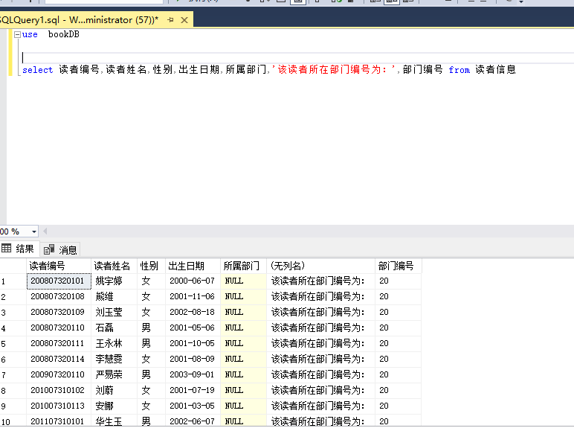Pin the SQLQuery1.sql tab with the pushpin icon
Screen dimensions: 574x428
coord(170,20)
